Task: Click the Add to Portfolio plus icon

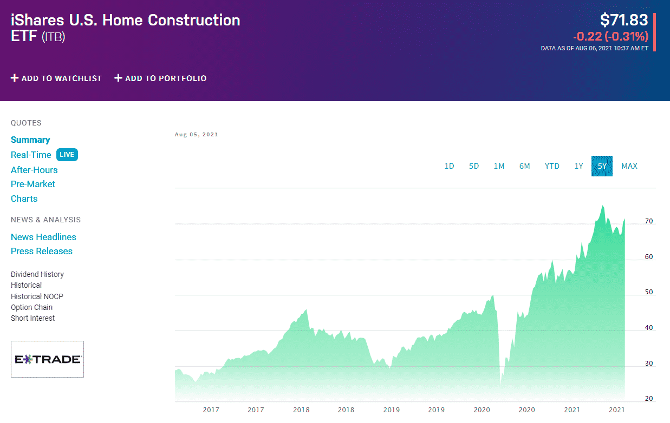Action: (118, 78)
